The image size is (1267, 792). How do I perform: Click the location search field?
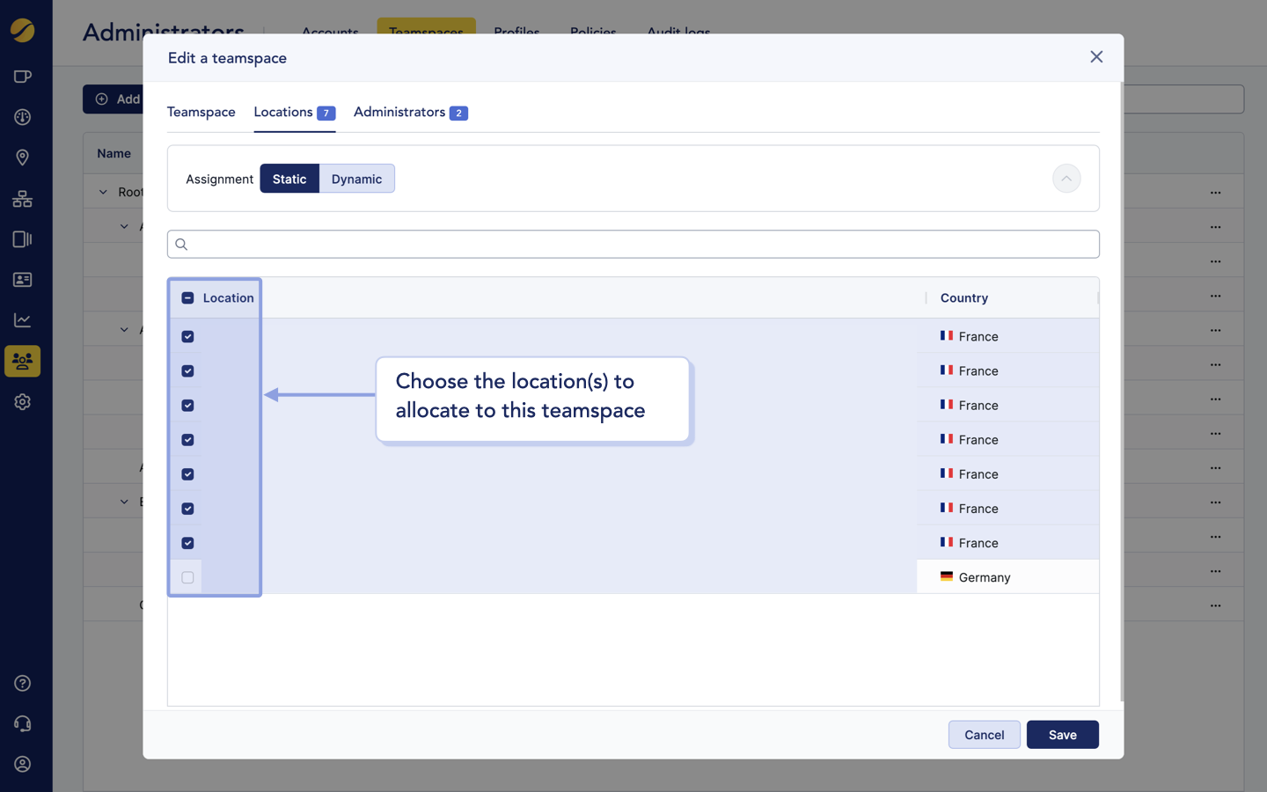[633, 245]
